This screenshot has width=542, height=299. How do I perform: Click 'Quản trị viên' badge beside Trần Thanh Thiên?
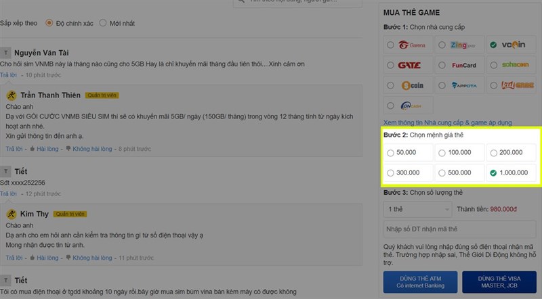[x=102, y=95]
